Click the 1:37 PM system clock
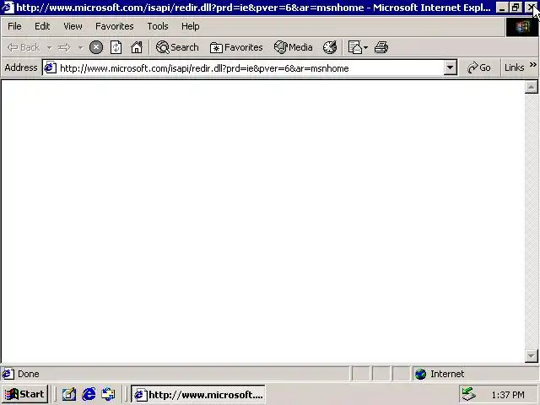 [x=508, y=395]
